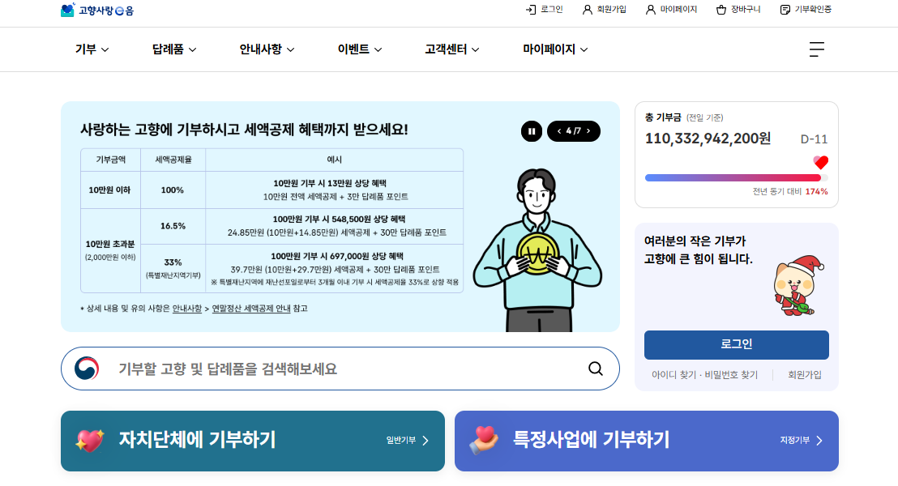Open the hamburger menu icon
This screenshot has width=898, height=486.
coord(817,49)
